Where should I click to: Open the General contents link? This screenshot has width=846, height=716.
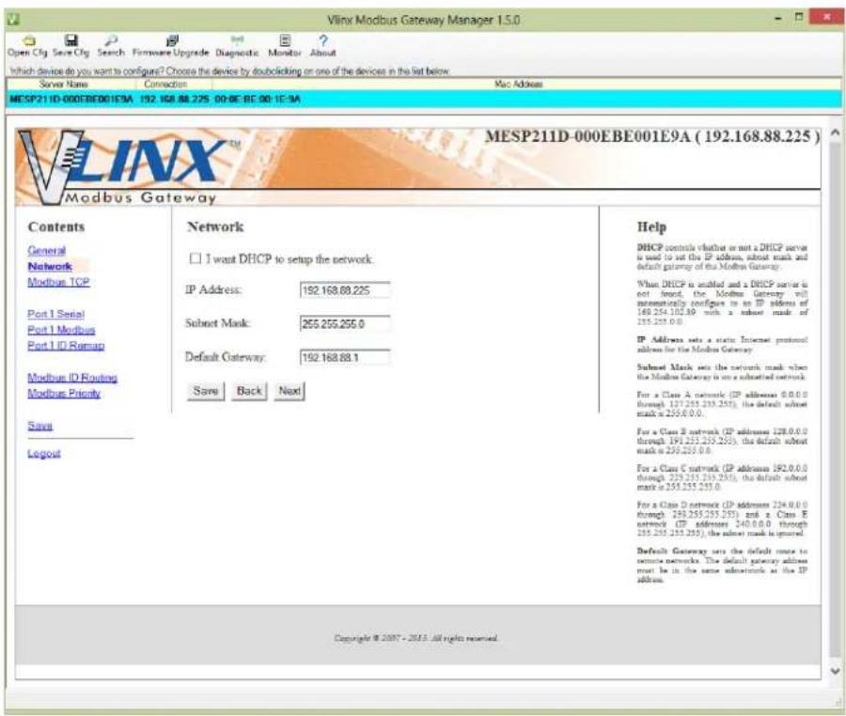point(46,250)
